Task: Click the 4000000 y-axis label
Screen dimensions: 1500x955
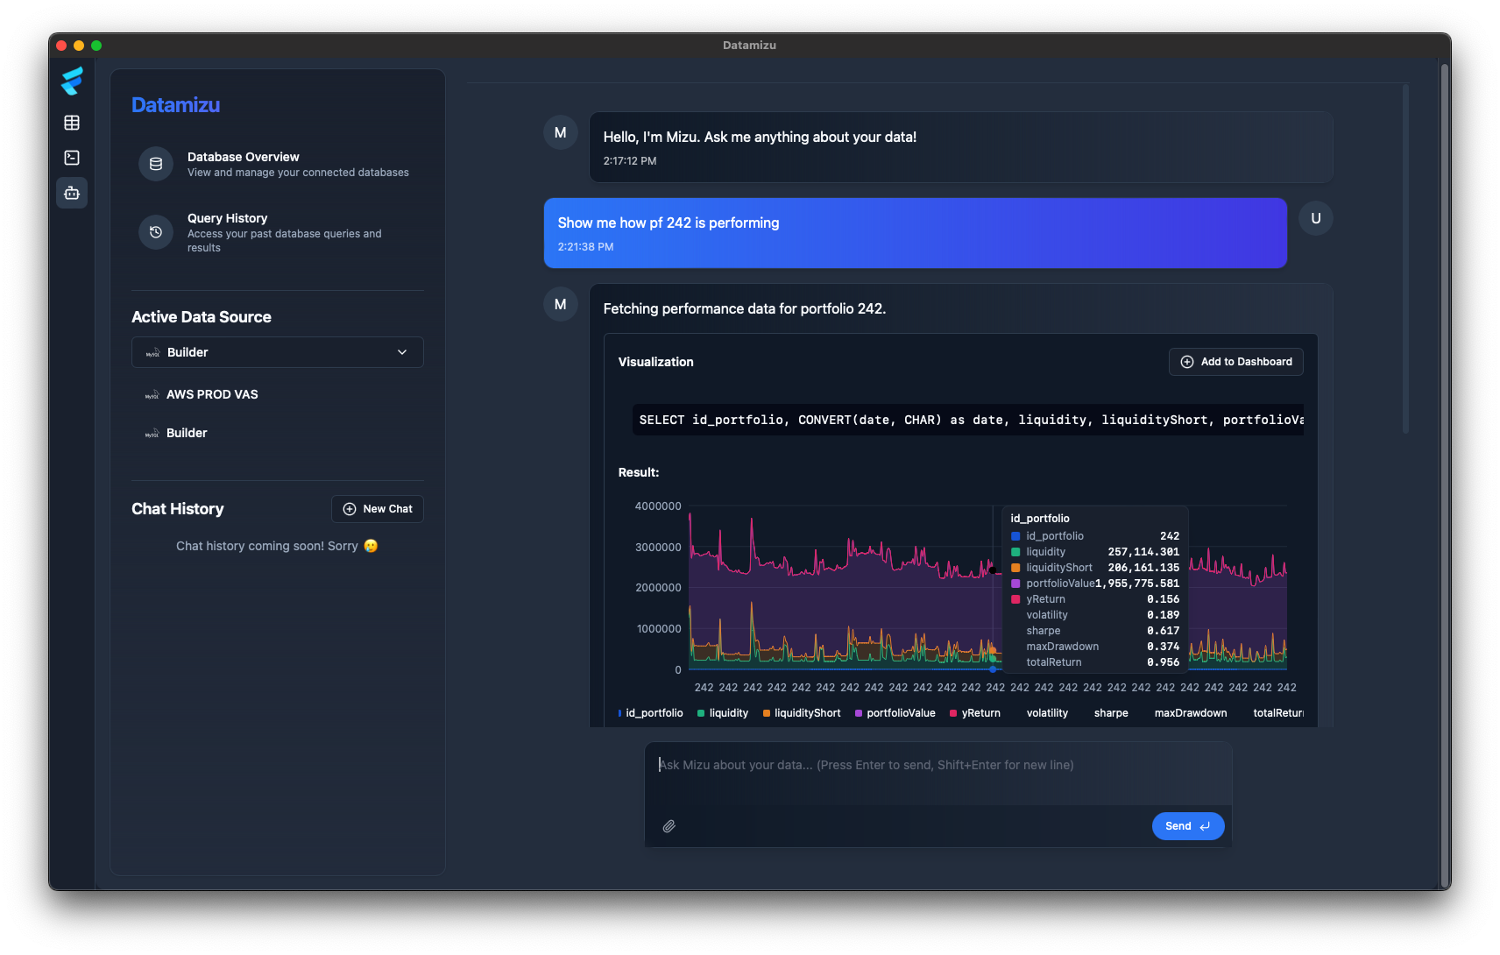Action: pos(658,506)
